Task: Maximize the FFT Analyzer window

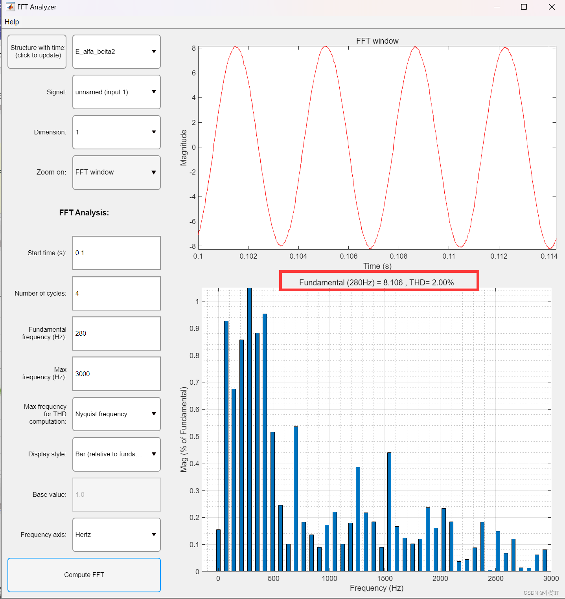Action: [x=524, y=7]
